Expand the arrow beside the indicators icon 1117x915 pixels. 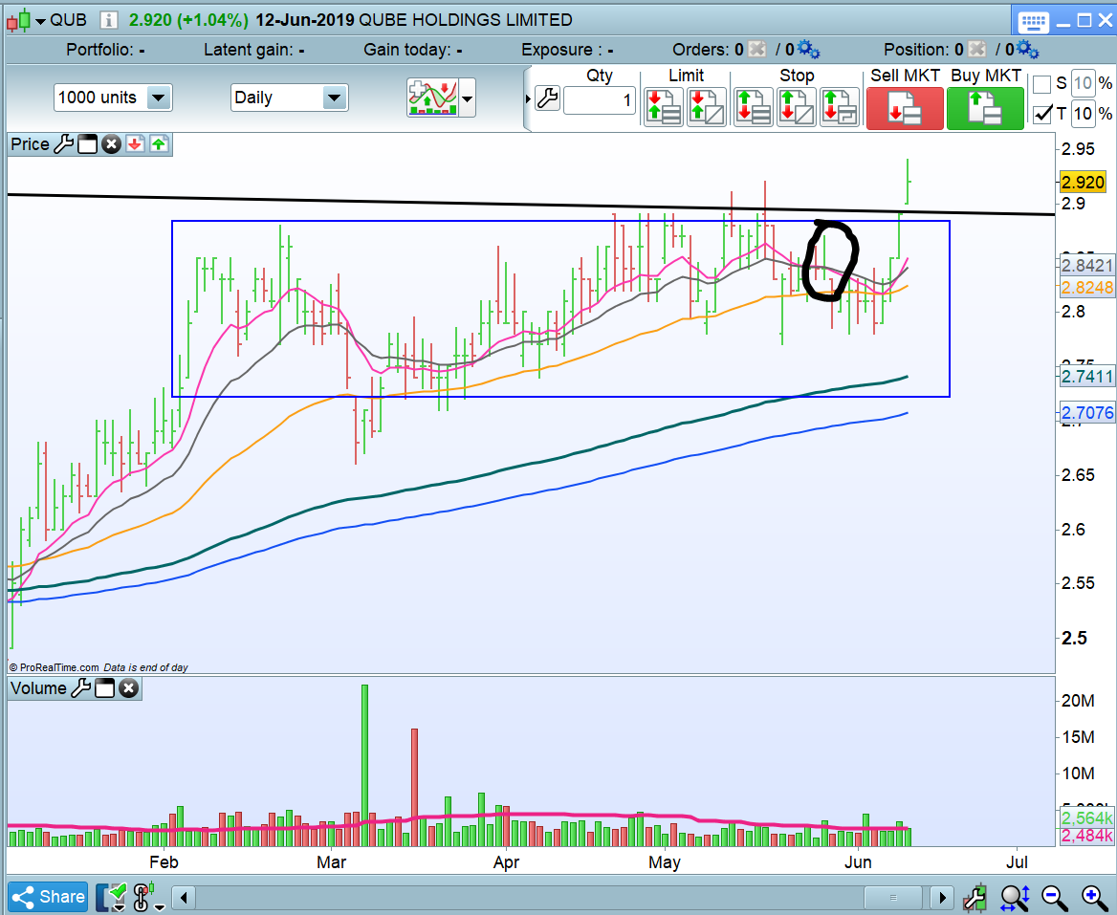coord(468,98)
